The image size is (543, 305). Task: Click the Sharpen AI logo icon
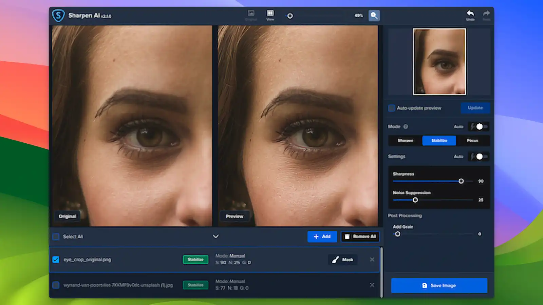click(58, 16)
